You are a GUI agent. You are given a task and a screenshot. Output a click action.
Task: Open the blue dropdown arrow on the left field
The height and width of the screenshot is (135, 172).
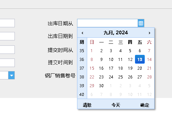point(11,75)
